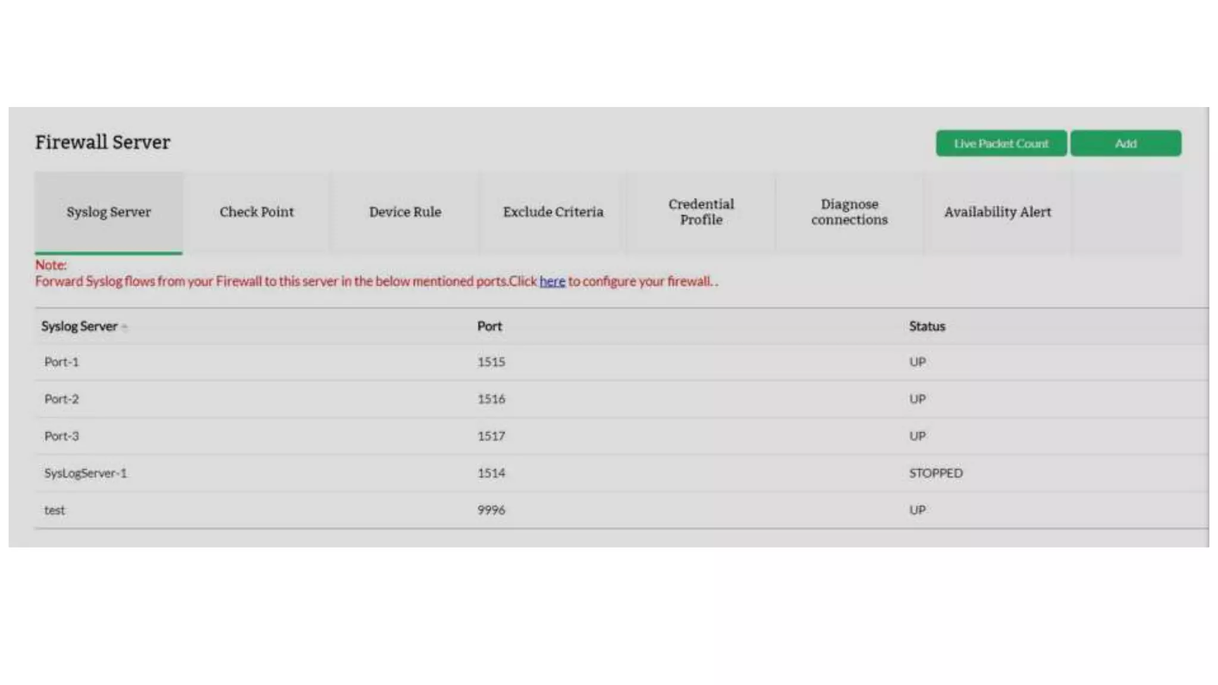Image resolution: width=1218 pixels, height=685 pixels.
Task: Click the Port column header
Action: [489, 326]
